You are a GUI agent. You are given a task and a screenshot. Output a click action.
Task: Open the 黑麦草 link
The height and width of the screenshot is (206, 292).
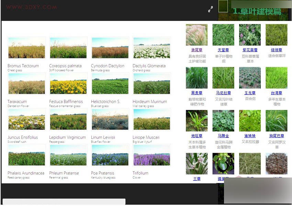pos(196,92)
